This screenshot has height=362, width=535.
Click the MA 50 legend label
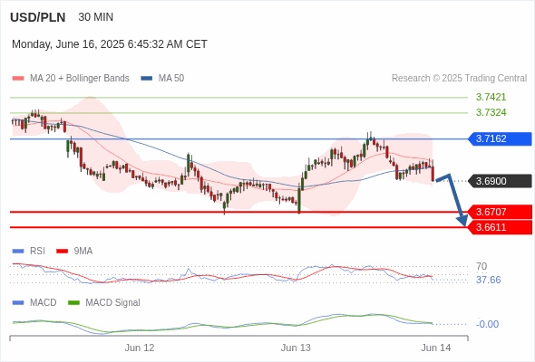tap(171, 79)
